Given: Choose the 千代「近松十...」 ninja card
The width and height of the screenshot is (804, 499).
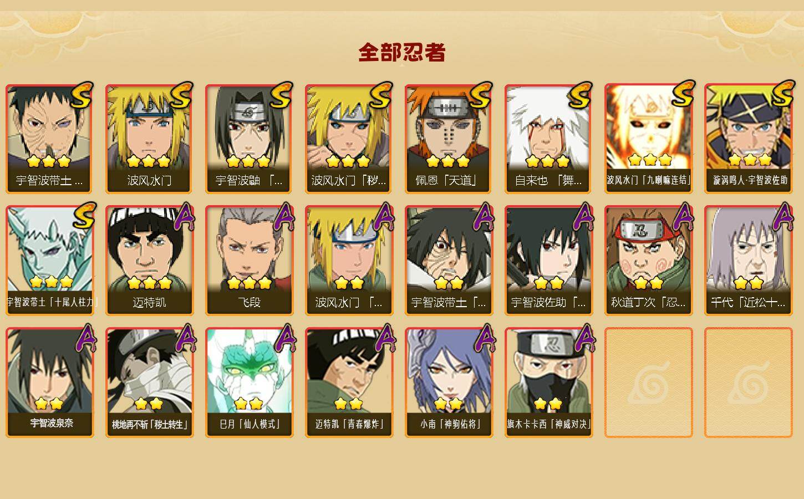Looking at the screenshot, I should click(748, 261).
